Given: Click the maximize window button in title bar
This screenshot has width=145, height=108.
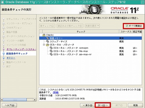Looking at the screenshot, I should click(x=142, y=2).
